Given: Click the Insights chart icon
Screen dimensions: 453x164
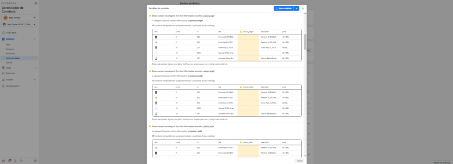Looking at the screenshot, I should point(3,80).
